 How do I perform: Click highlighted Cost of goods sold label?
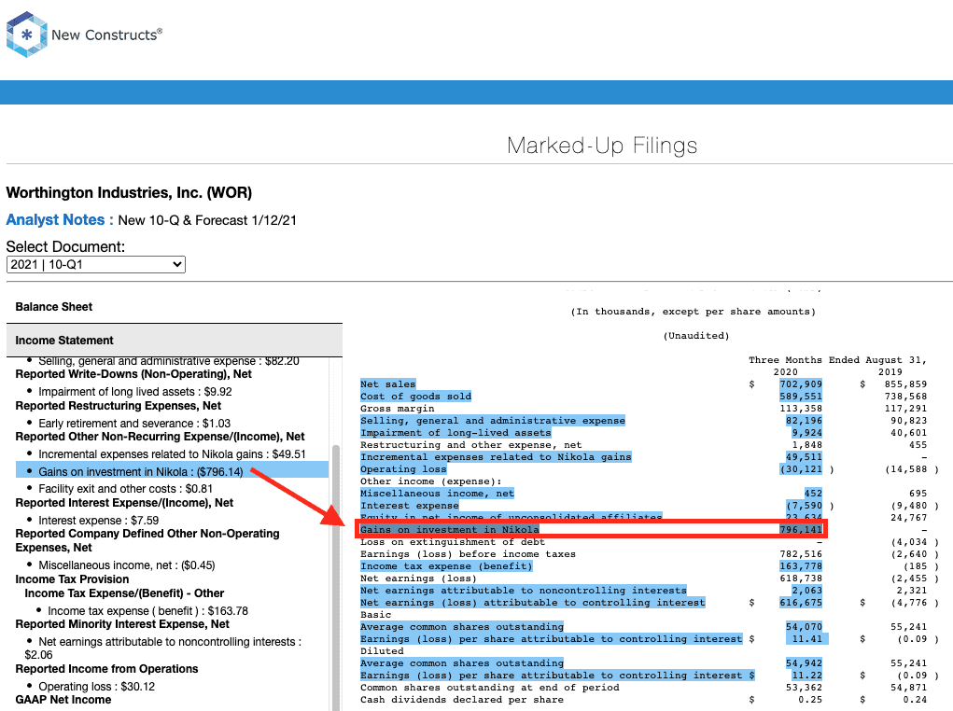[415, 397]
